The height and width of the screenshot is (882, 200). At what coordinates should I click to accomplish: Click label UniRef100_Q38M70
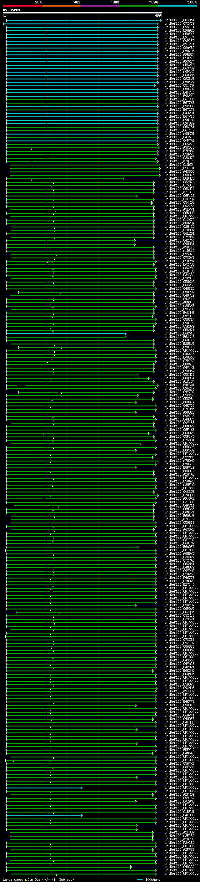pyautogui.click(x=179, y=158)
